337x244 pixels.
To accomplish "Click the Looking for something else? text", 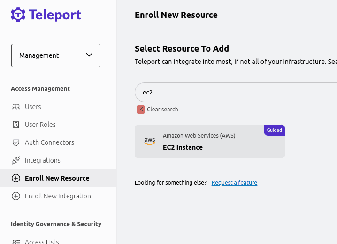I will coord(170,182).
